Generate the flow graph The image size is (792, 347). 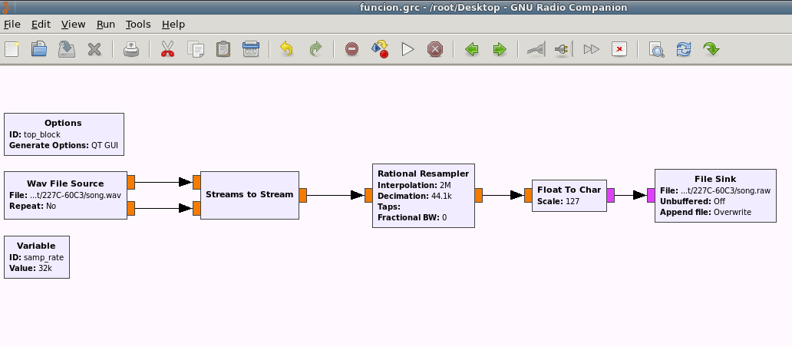point(380,49)
